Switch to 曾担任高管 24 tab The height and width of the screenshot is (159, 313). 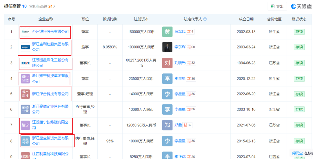41,6
